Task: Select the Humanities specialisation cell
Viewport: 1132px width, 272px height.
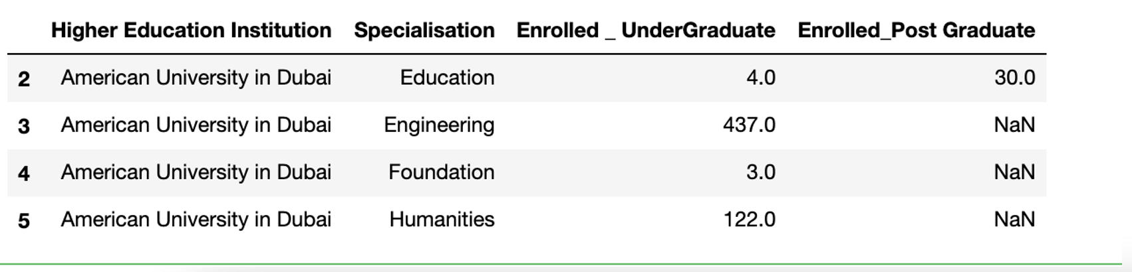Action: (x=442, y=220)
